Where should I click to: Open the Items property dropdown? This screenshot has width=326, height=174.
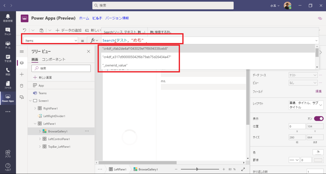(x=51, y=41)
